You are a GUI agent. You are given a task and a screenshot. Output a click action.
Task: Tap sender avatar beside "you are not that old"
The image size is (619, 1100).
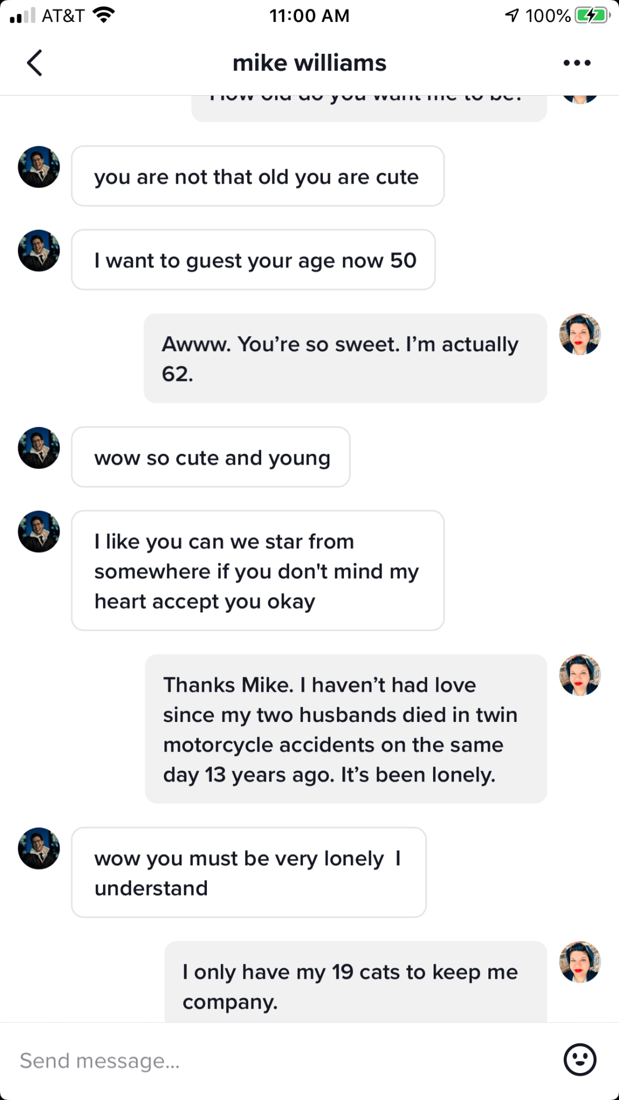(x=39, y=167)
